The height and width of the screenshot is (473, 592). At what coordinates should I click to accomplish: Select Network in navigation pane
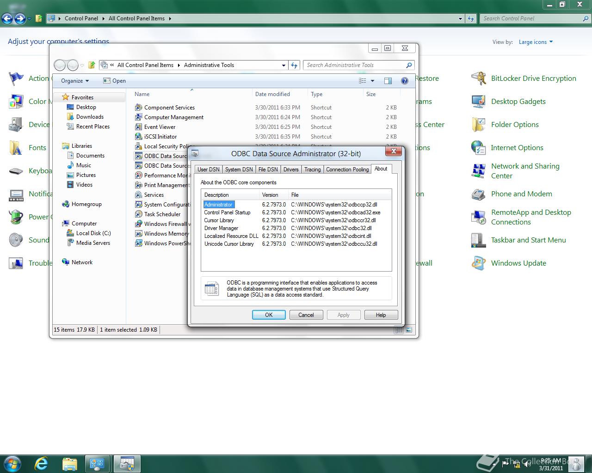82,262
